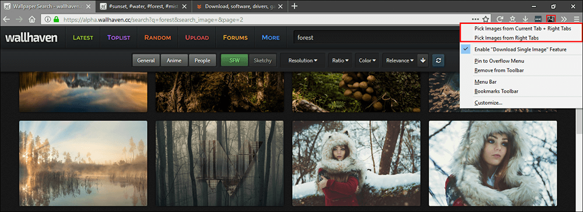Open the Forums link
Image resolution: width=583 pixels, height=212 pixels.
236,37
